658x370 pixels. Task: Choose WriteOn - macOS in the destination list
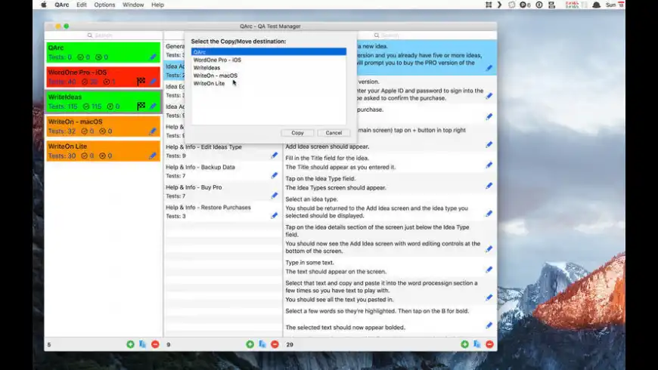268,76
